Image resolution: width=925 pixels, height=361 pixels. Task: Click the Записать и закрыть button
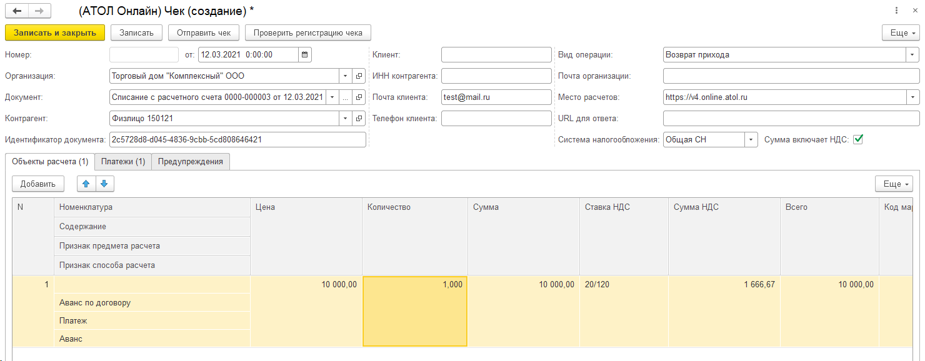(x=55, y=32)
